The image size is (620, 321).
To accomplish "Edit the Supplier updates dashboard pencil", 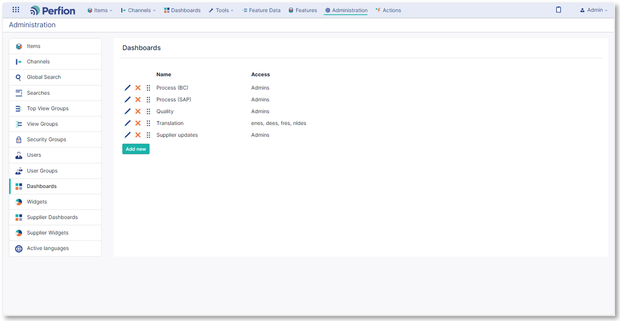I will pos(128,135).
